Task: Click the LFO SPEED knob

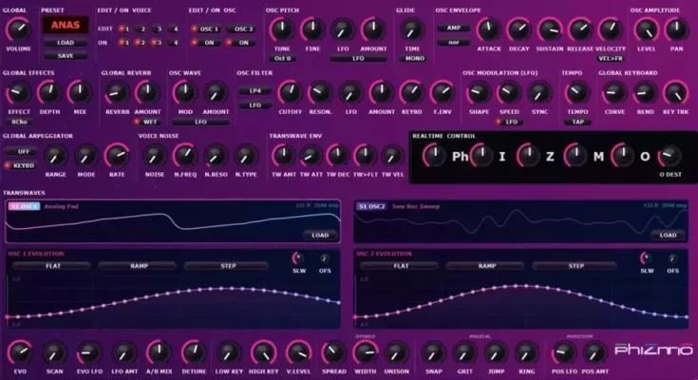Action: 509,93
